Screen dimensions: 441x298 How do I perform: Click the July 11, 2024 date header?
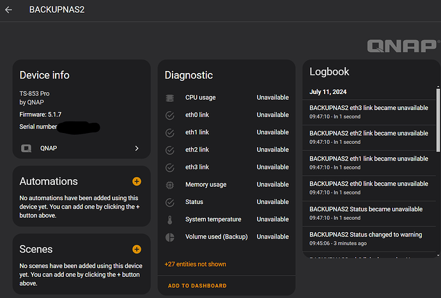coord(328,92)
